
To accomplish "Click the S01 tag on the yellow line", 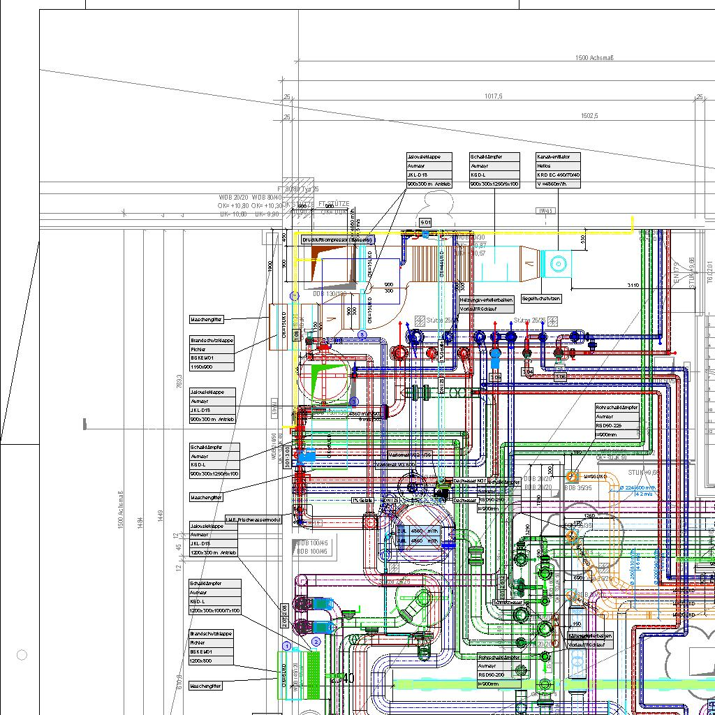I will 425,222.
